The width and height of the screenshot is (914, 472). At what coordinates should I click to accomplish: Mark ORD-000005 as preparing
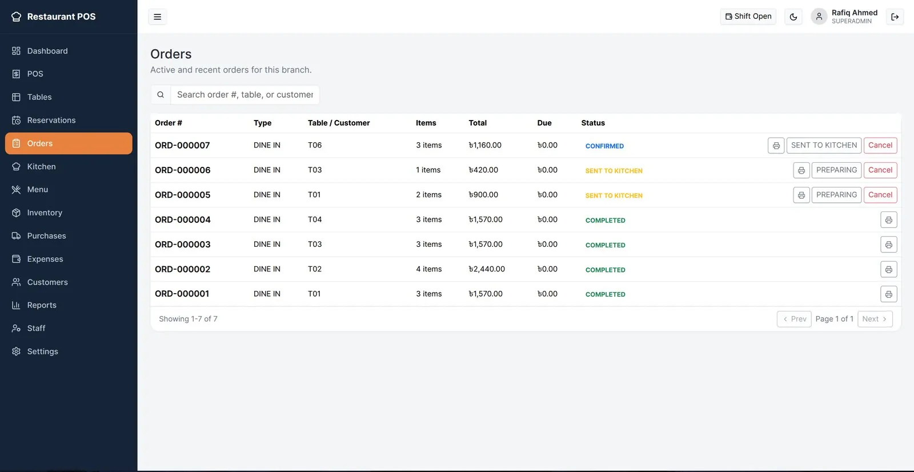coord(836,195)
